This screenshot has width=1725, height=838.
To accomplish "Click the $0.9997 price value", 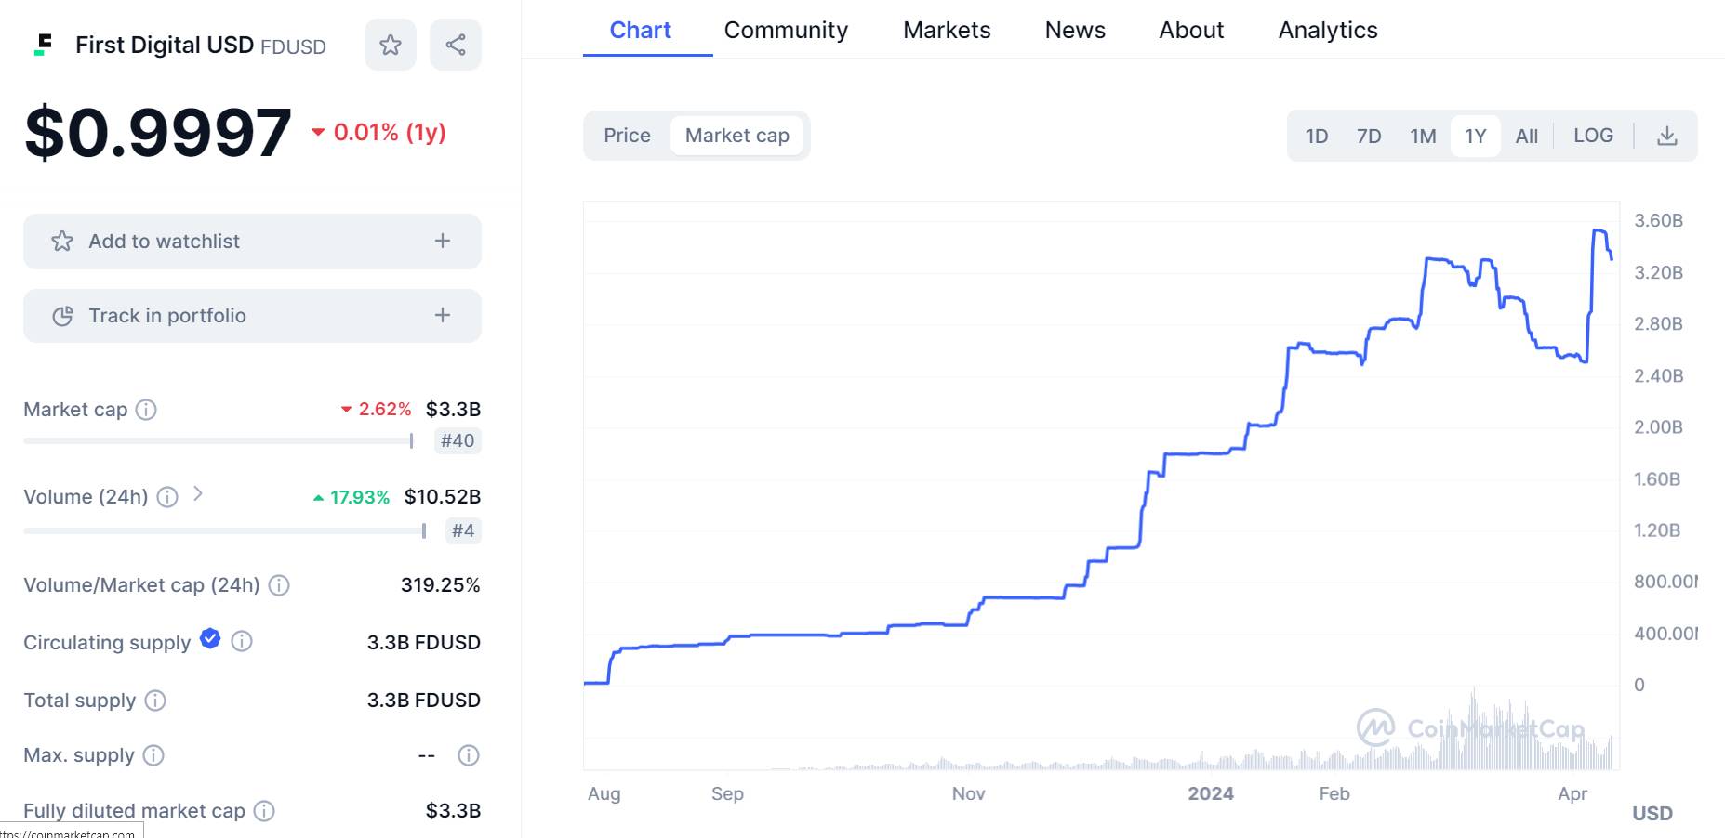I will [158, 133].
